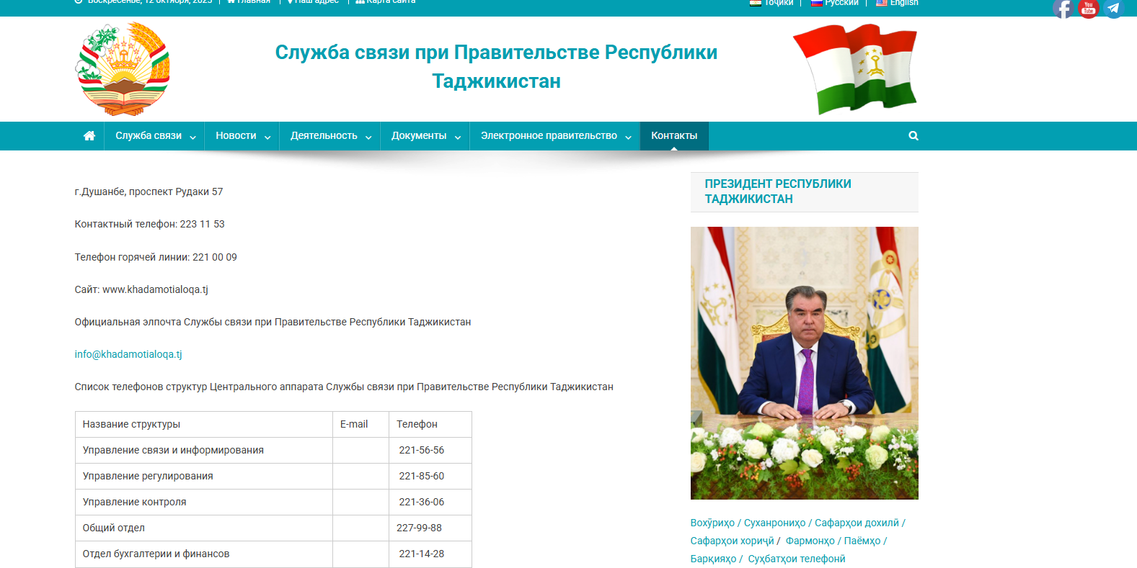Expand the Деятельность dropdown menu

click(330, 136)
